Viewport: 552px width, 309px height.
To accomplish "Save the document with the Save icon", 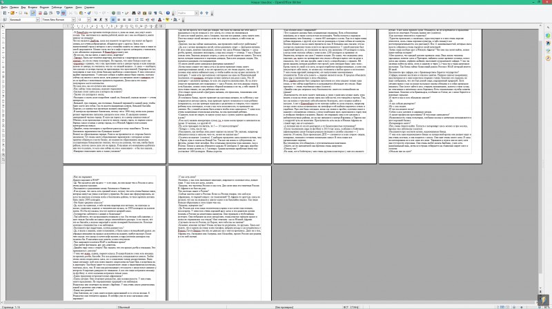I will tap(21, 13).
